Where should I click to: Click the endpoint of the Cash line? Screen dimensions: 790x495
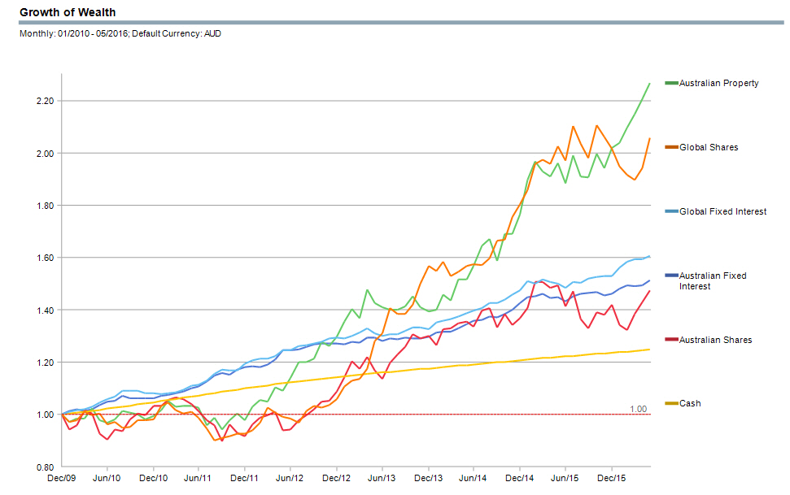pyautogui.click(x=649, y=350)
